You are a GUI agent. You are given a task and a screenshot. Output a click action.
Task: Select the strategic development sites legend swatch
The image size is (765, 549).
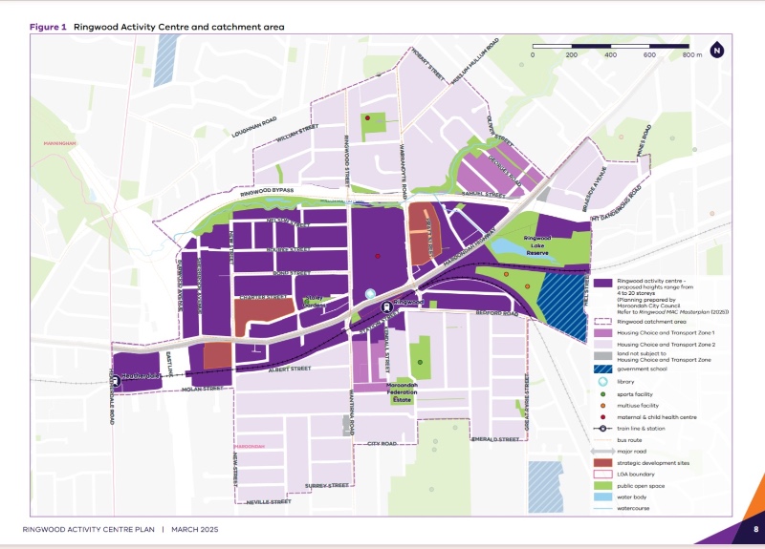pos(603,464)
